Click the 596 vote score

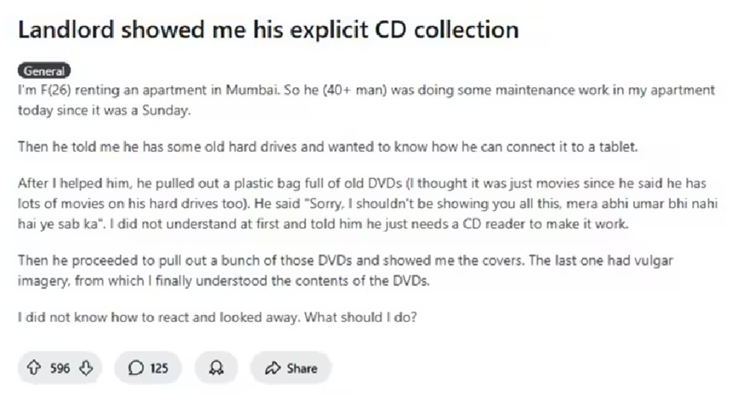[x=60, y=368]
